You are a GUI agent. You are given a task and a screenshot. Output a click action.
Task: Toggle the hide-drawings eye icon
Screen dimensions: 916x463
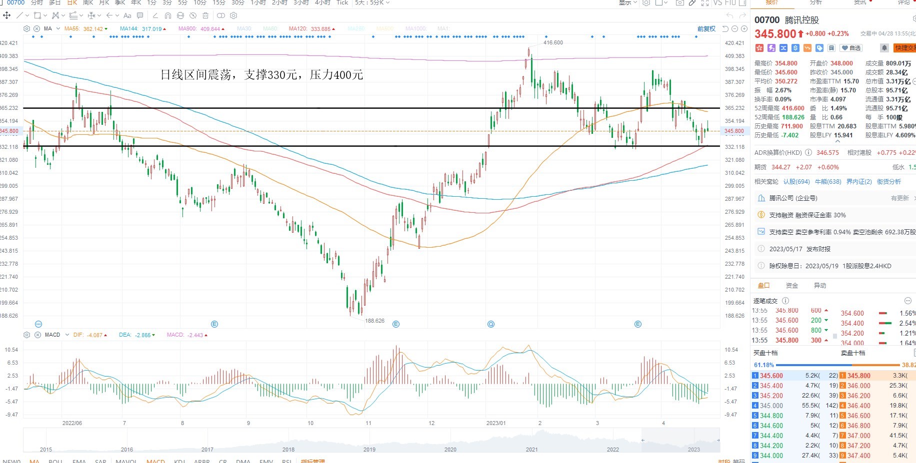tap(193, 15)
